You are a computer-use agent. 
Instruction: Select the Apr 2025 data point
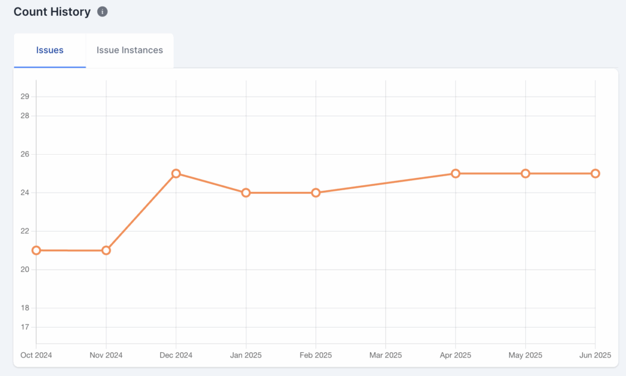pyautogui.click(x=455, y=173)
